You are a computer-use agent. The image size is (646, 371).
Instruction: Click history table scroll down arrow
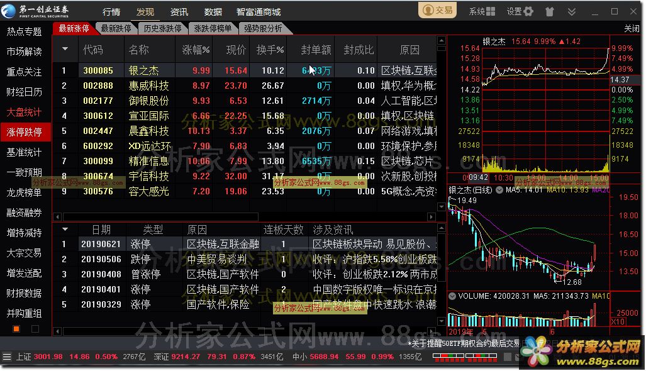pos(441,321)
